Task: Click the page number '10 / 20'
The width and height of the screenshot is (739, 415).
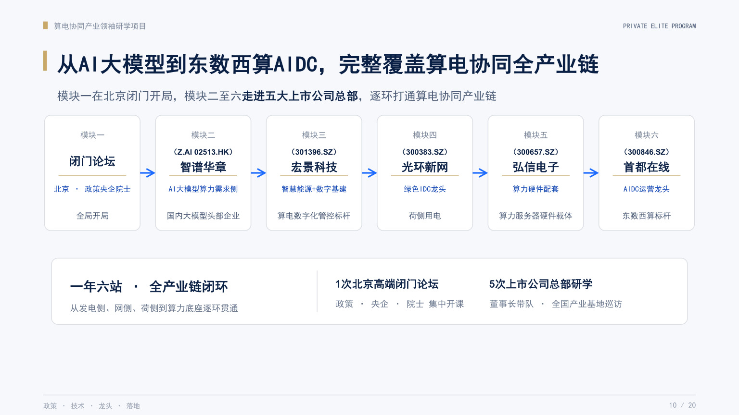Action: (682, 405)
